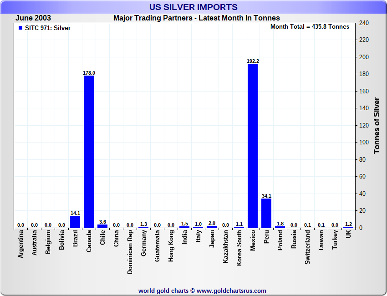The width and height of the screenshot is (387, 296).
Task: Click the US SILVER IMPORTS title
Action: point(193,7)
